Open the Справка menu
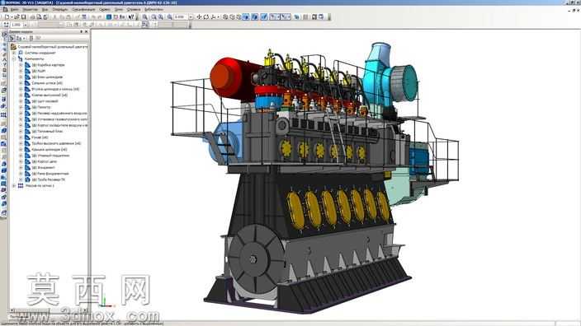 134,10
